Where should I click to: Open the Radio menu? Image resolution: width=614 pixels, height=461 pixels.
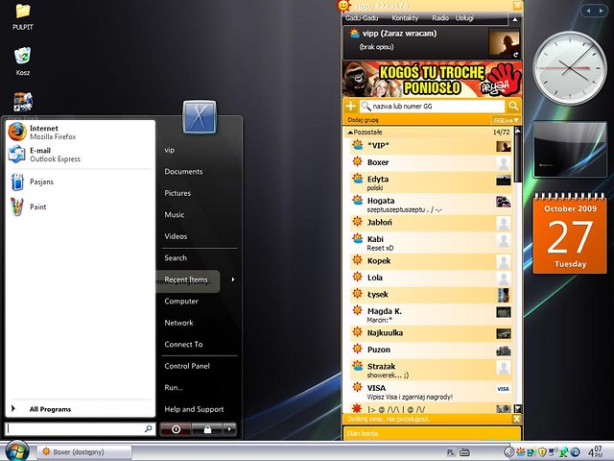click(440, 18)
